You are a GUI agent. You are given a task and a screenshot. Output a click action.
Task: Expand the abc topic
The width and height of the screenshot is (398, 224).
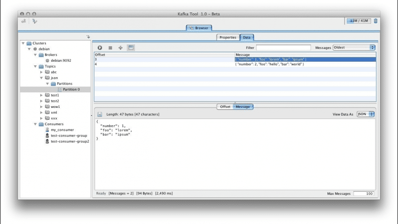pyautogui.click(x=41, y=72)
